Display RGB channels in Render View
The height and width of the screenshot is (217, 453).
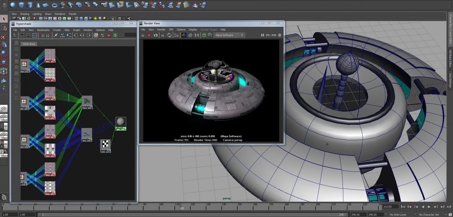click(183, 35)
